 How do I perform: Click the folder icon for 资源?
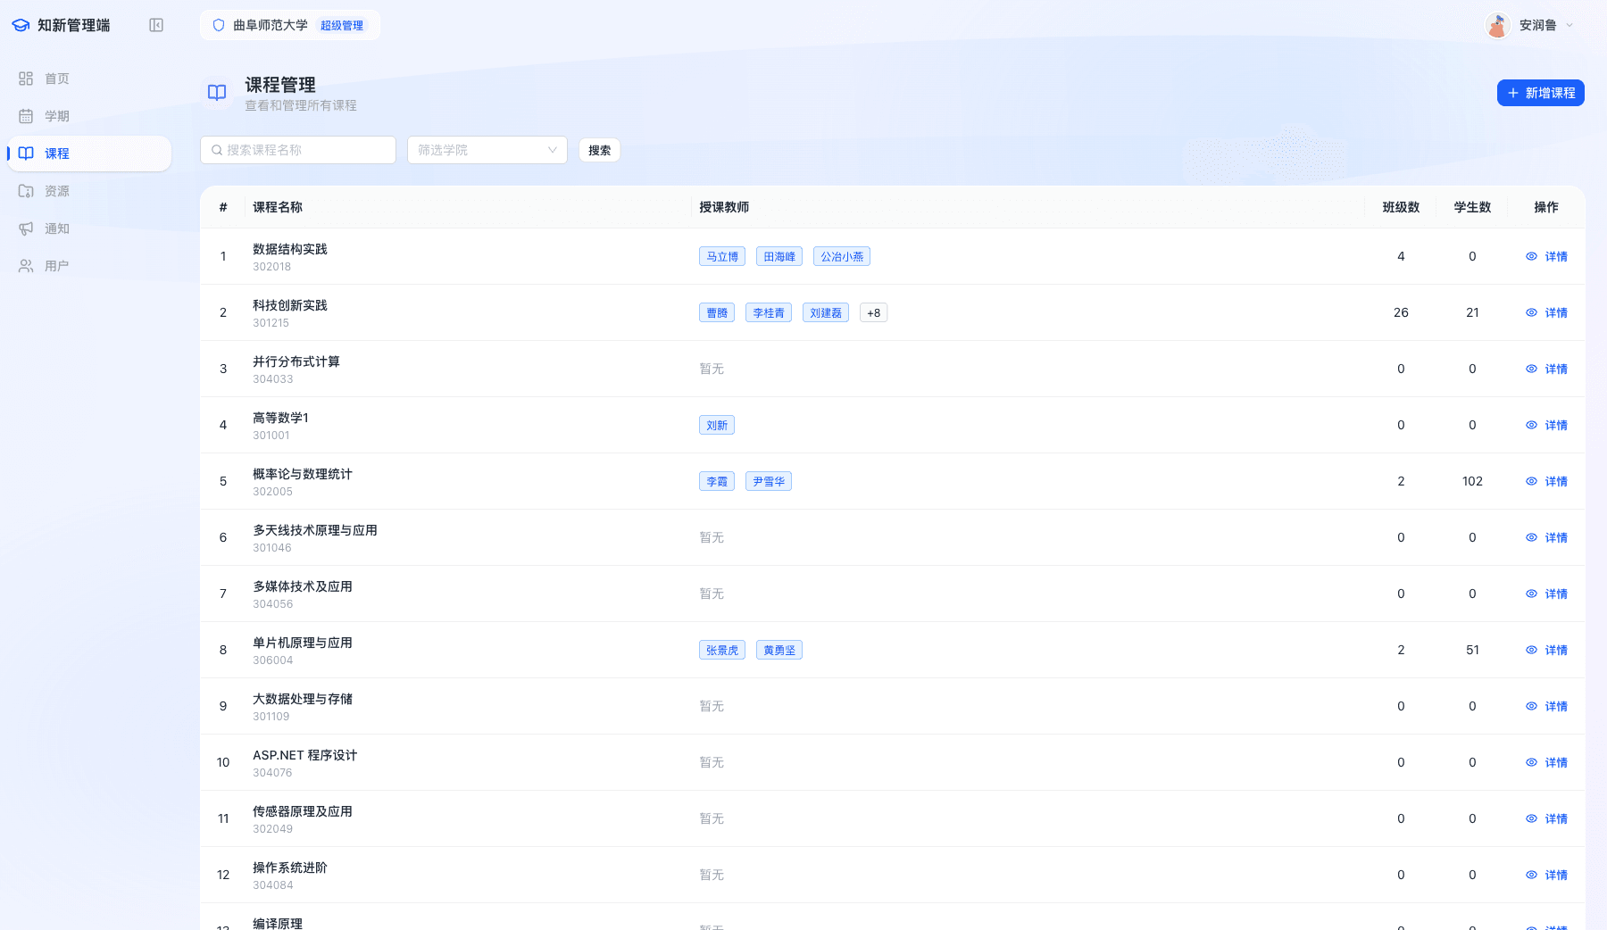[x=26, y=191]
